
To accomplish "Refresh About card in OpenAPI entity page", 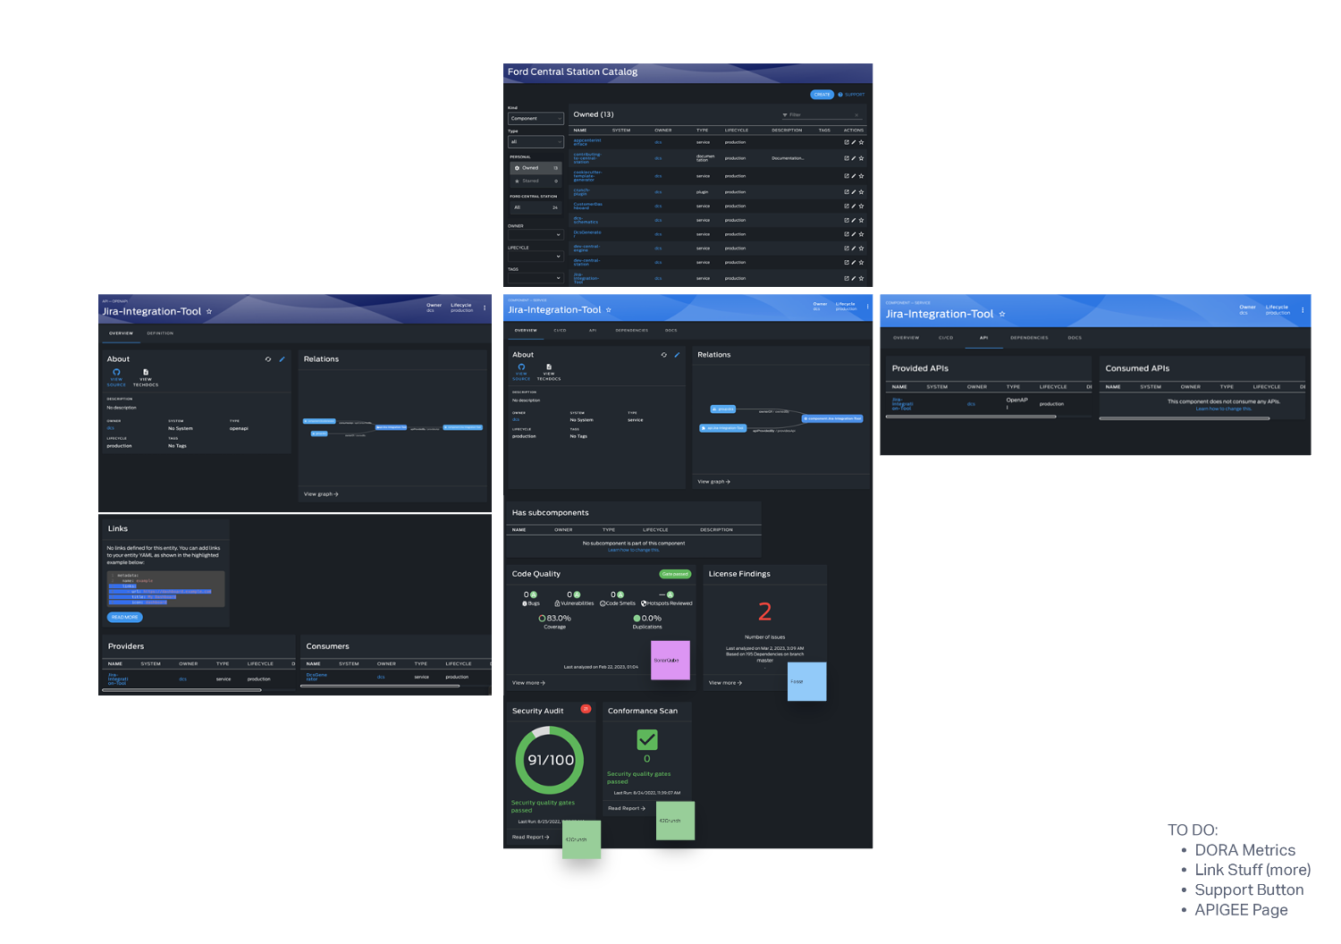I will pyautogui.click(x=268, y=359).
